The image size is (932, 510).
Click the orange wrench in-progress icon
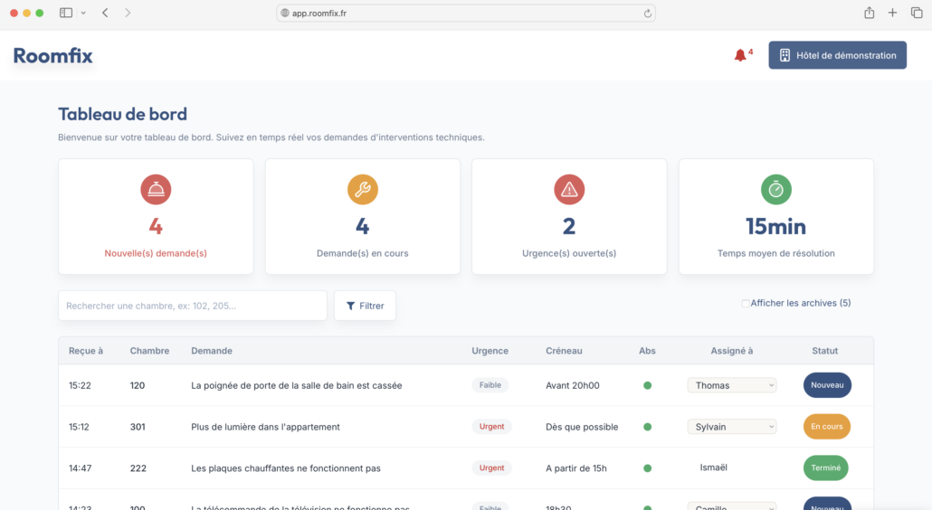coord(362,189)
